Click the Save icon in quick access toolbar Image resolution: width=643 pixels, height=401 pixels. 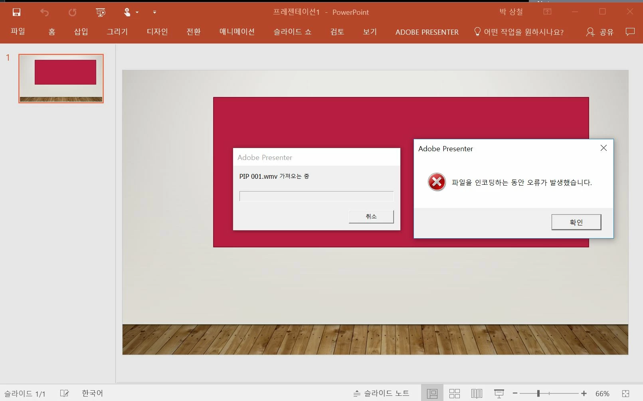point(16,12)
